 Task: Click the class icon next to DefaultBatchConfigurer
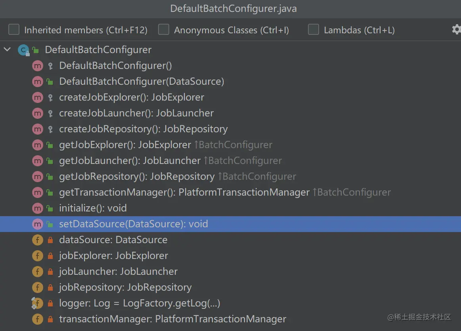pyautogui.click(x=23, y=50)
